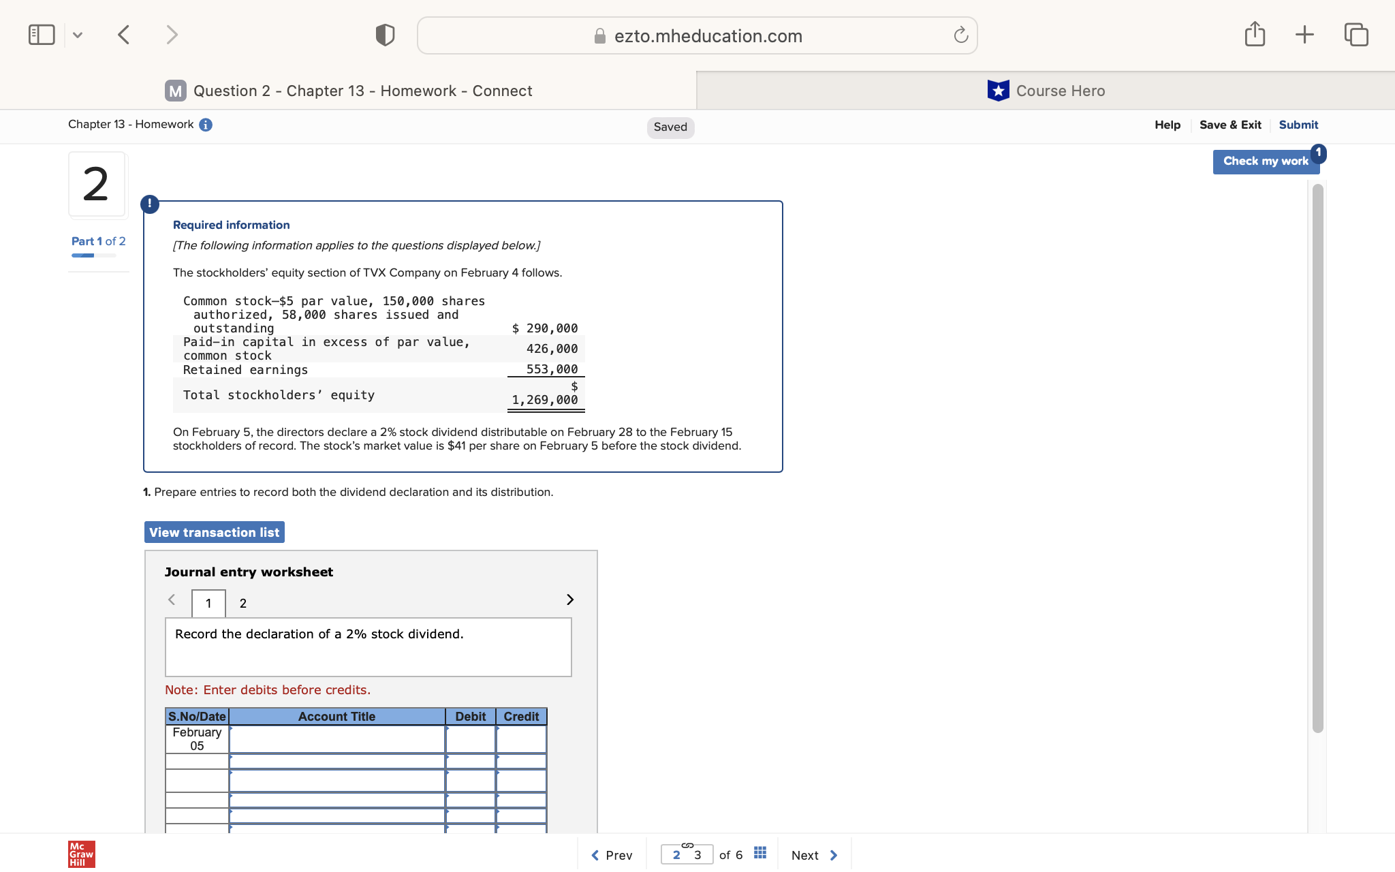This screenshot has width=1395, height=872.
Task: Toggle the Safari sidebar icon
Action: coord(42,33)
